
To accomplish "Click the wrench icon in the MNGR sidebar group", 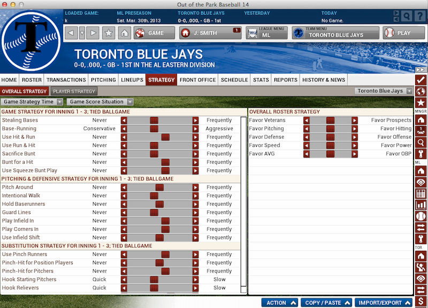I will tap(421, 154).
